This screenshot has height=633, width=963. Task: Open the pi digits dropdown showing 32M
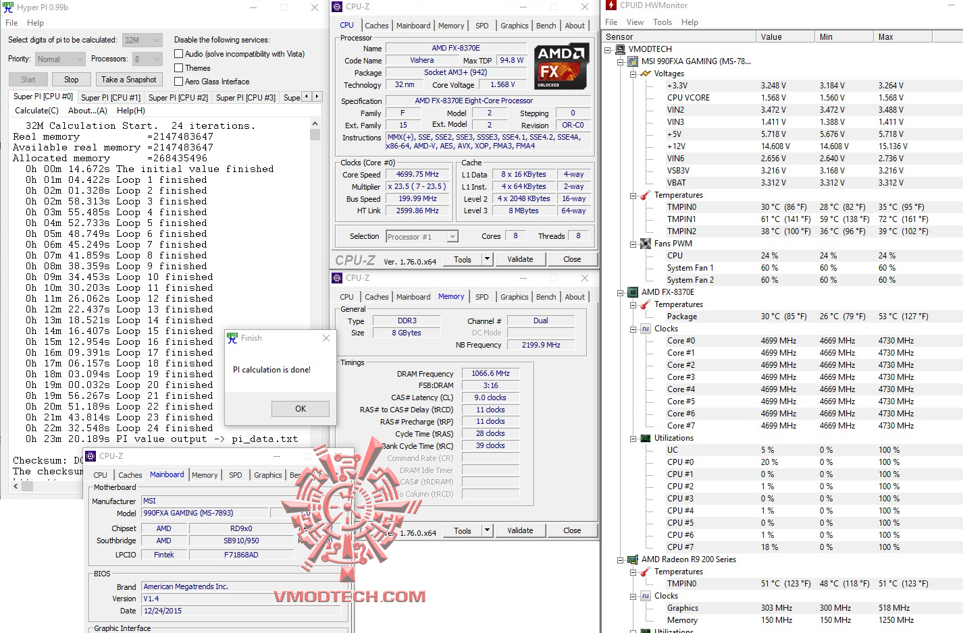click(142, 40)
